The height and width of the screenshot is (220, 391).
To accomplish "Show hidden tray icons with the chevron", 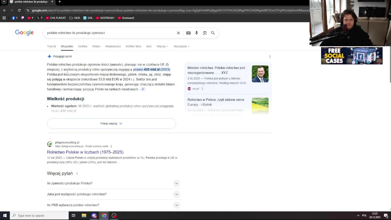I will [358, 215].
